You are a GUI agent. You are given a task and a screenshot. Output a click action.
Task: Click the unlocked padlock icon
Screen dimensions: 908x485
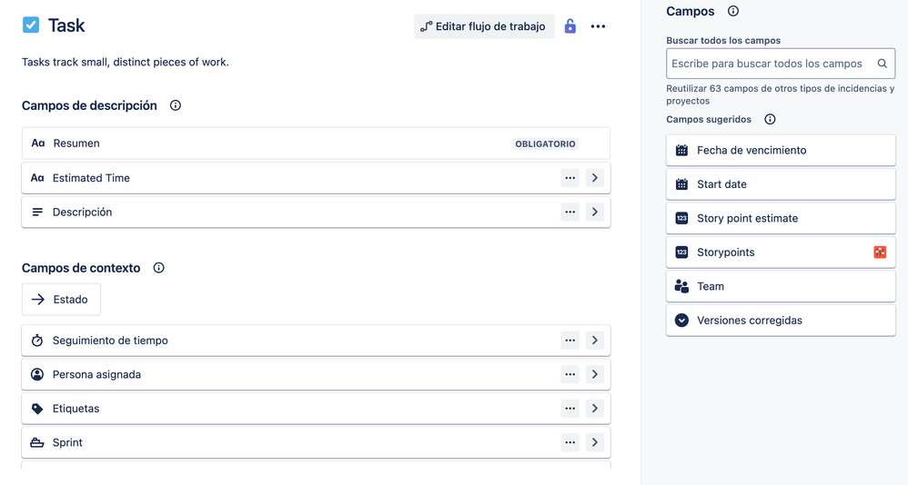570,26
